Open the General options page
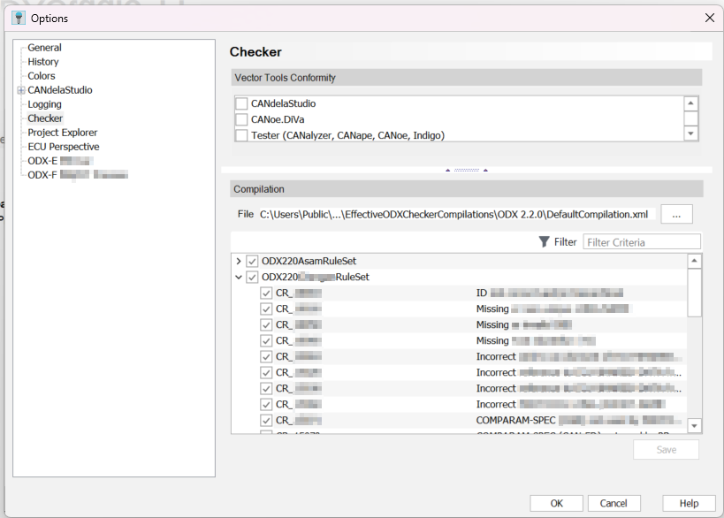 [44, 48]
